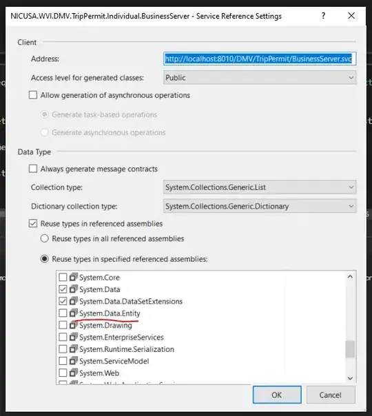This screenshot has width=372, height=416.
Task: Tick the System.Data.Entity checkbox
Action: [63, 313]
